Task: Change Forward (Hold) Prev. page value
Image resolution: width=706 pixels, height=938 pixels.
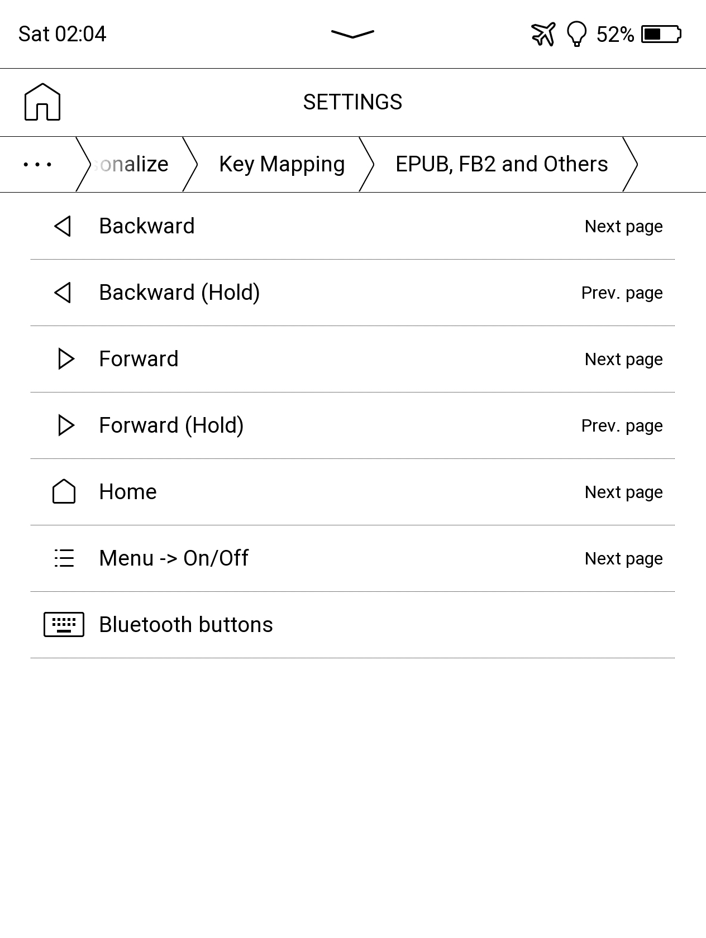Action: tap(622, 426)
